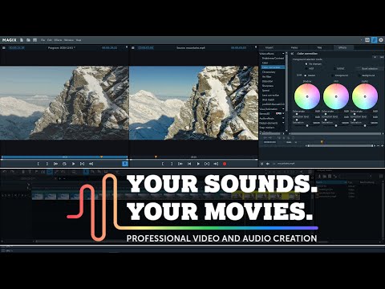Image resolution: width=385 pixels, height=289 pixels.
Task: Jump to range start in source monitor
Action: pos(180,164)
